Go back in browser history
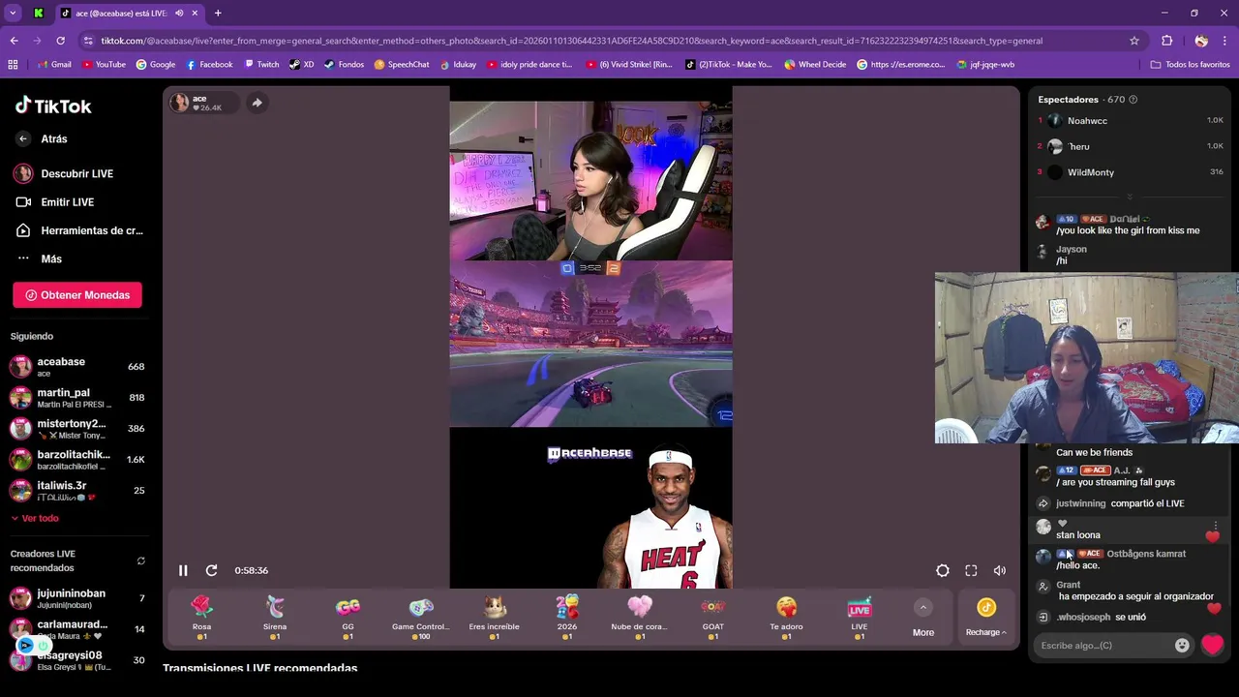Image resolution: width=1239 pixels, height=697 pixels. pyautogui.click(x=14, y=41)
